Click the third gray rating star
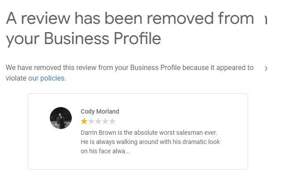Viewport: 297px width, 181px height. (98, 121)
